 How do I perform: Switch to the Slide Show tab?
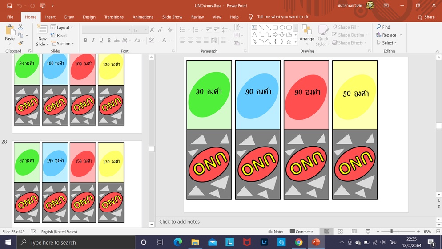172,17
